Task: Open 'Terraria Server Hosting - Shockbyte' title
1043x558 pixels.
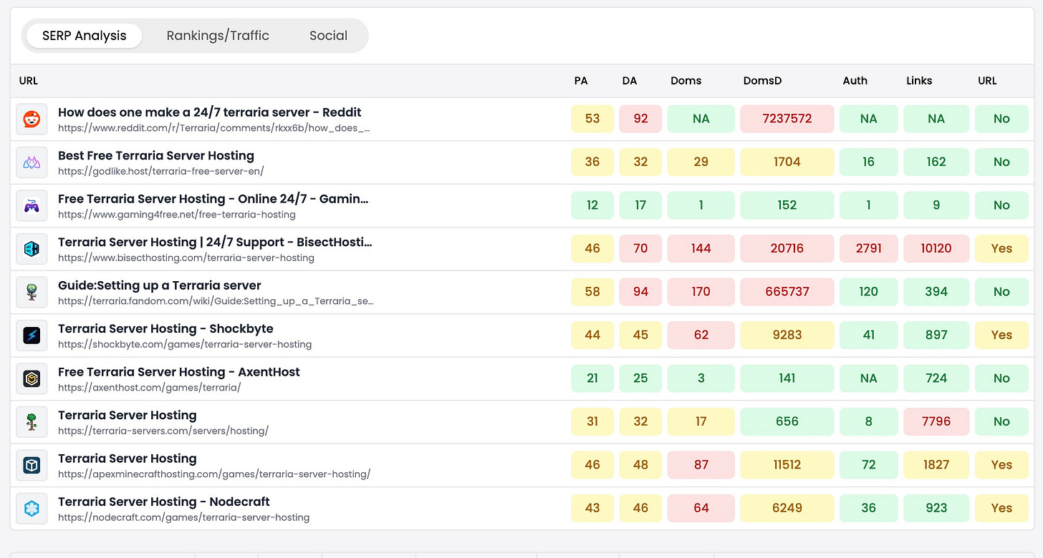Action: coord(165,328)
